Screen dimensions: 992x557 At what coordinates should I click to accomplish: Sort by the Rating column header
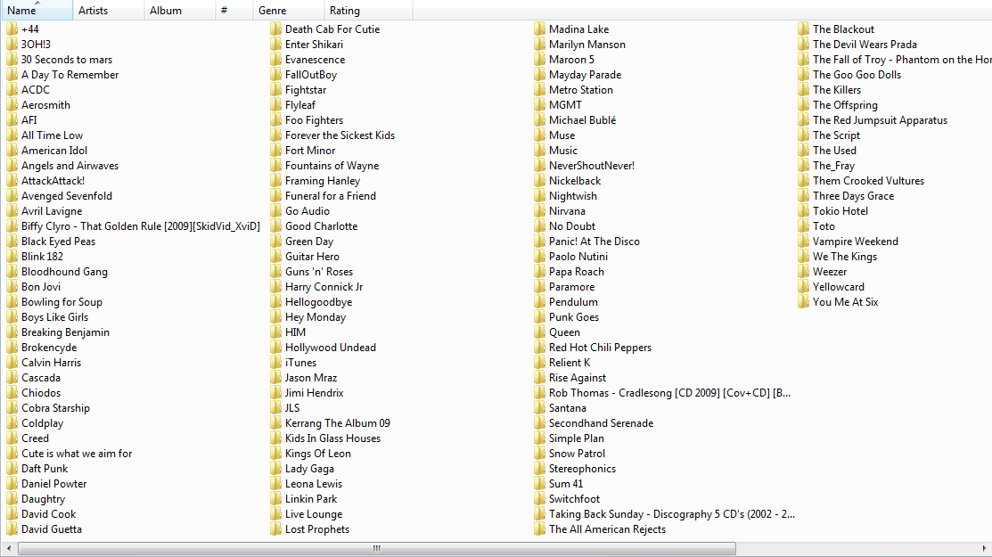pos(368,10)
